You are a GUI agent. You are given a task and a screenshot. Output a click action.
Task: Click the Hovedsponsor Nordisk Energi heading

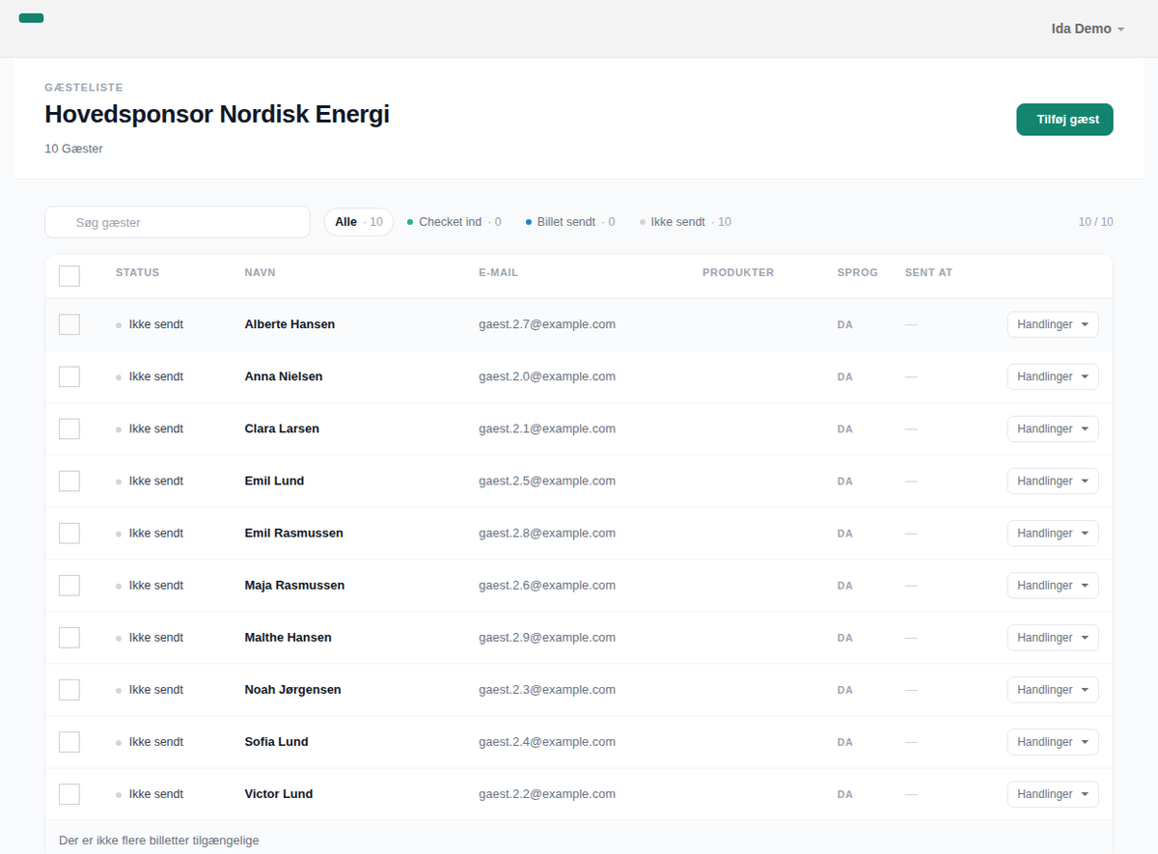[217, 114]
